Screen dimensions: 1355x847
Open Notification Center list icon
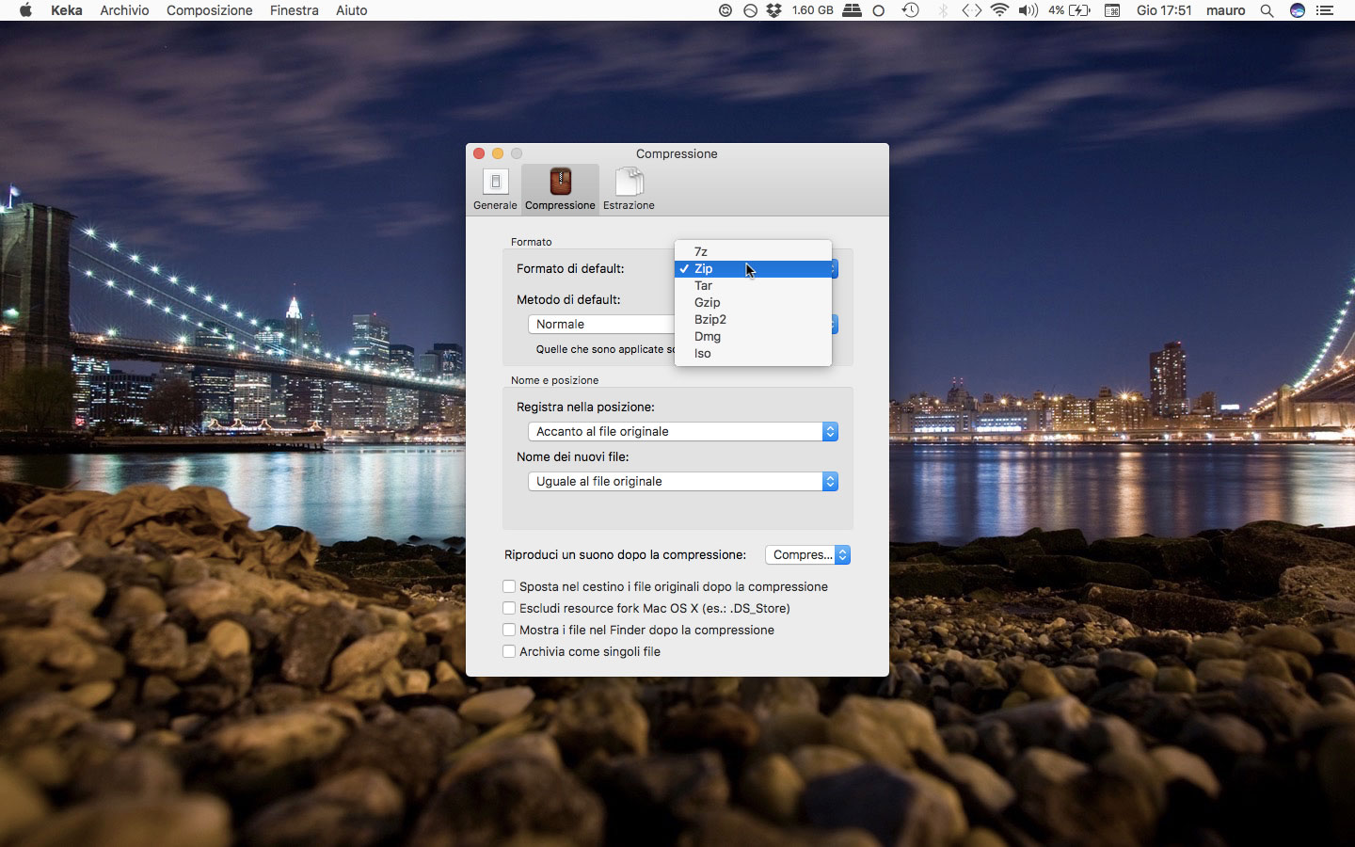click(1325, 10)
